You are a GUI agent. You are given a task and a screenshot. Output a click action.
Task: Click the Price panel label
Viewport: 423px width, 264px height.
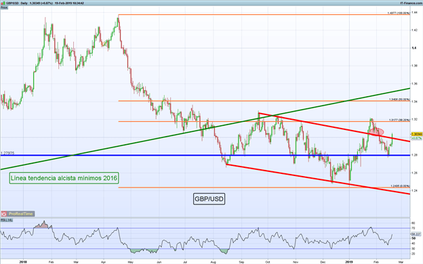coord(4,7)
